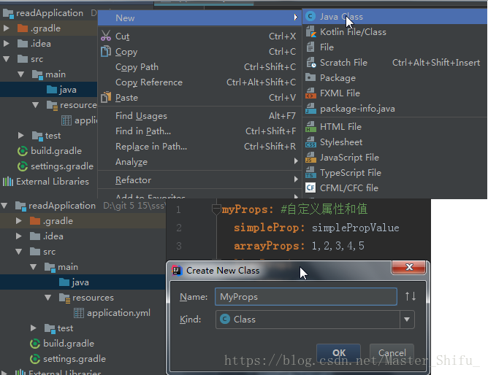This screenshot has height=375, width=488.
Task: Click line number 2 in editor gutter
Action: 179,228
